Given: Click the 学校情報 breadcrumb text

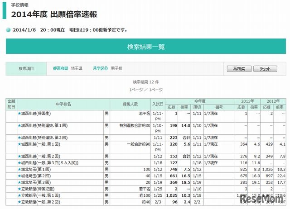Looking at the screenshot, I should pyautogui.click(x=20, y=5).
